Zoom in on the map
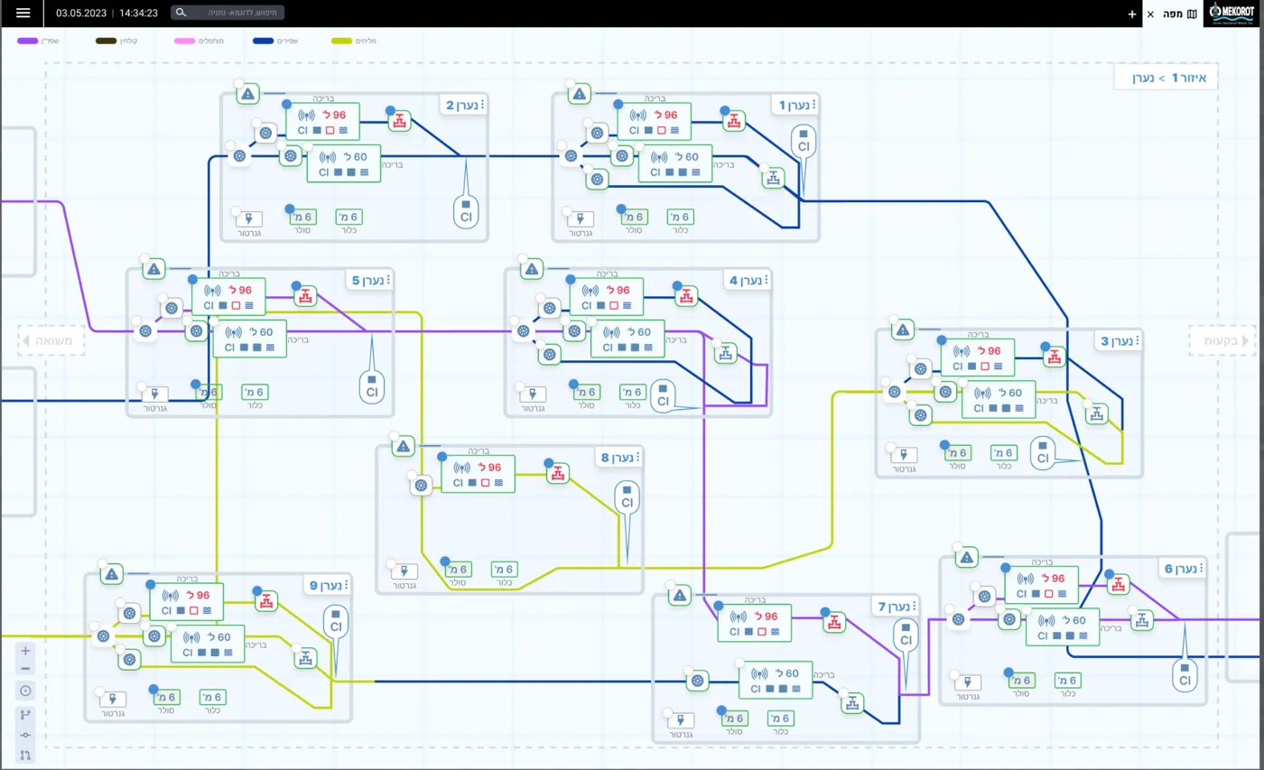This screenshot has width=1264, height=770. click(x=25, y=651)
